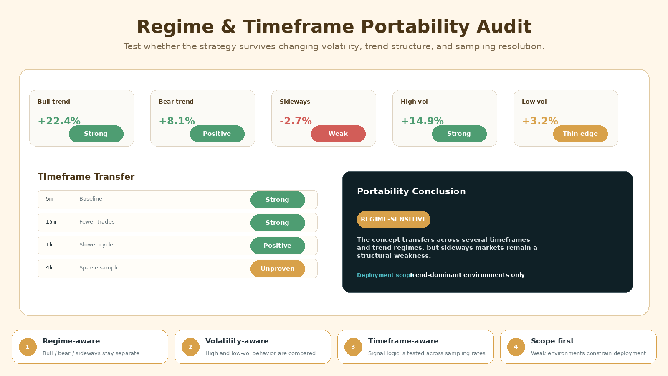Click the Weak environments constrain deployment text
The image size is (668, 376).
point(588,353)
